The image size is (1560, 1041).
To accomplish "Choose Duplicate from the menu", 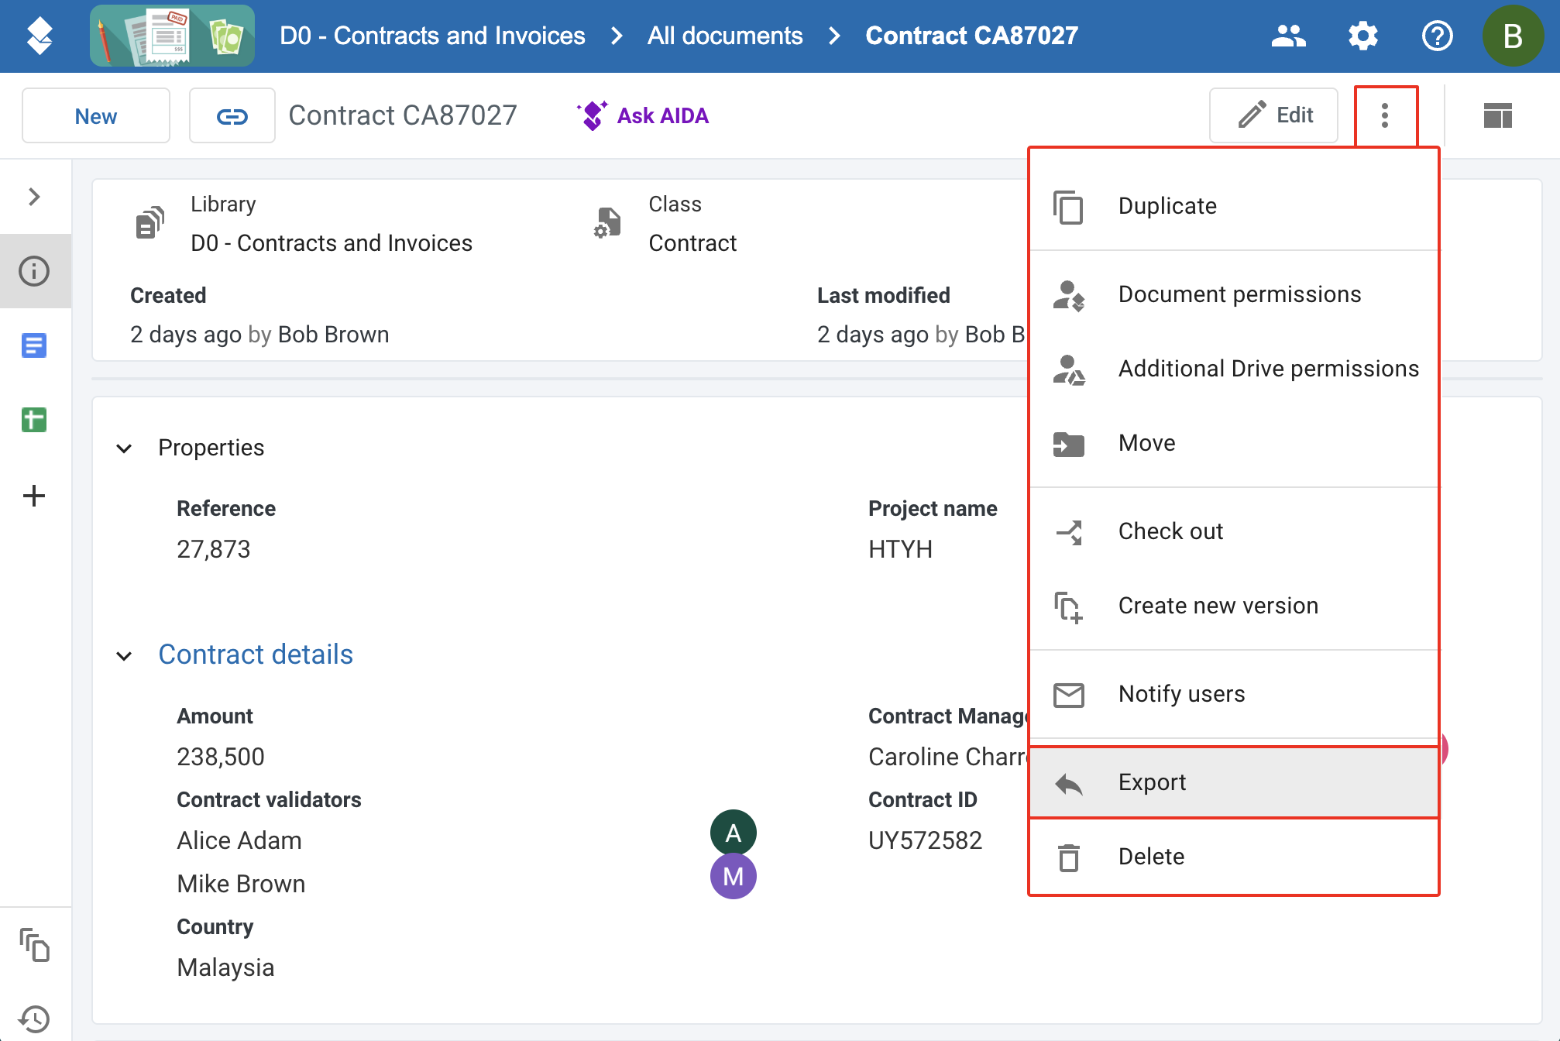I will pyautogui.click(x=1234, y=206).
